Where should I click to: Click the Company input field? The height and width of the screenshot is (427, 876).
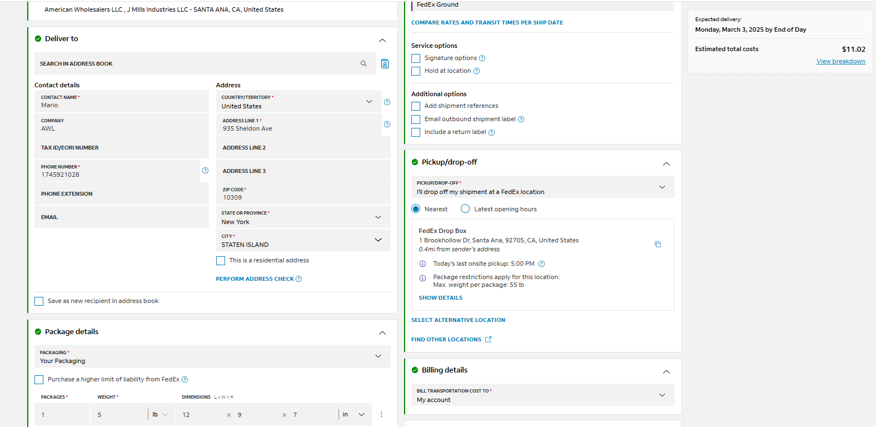pos(122,125)
